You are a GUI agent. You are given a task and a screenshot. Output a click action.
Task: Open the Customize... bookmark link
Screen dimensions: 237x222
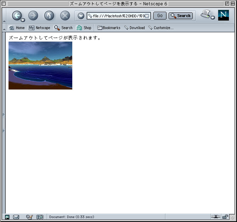pyautogui.click(x=161, y=28)
